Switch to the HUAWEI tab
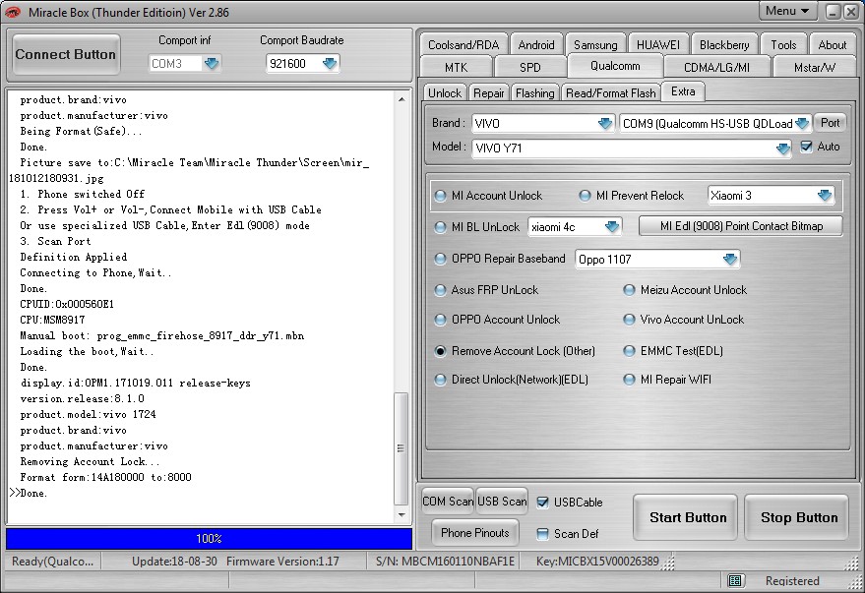The width and height of the screenshot is (865, 593). pos(658,44)
